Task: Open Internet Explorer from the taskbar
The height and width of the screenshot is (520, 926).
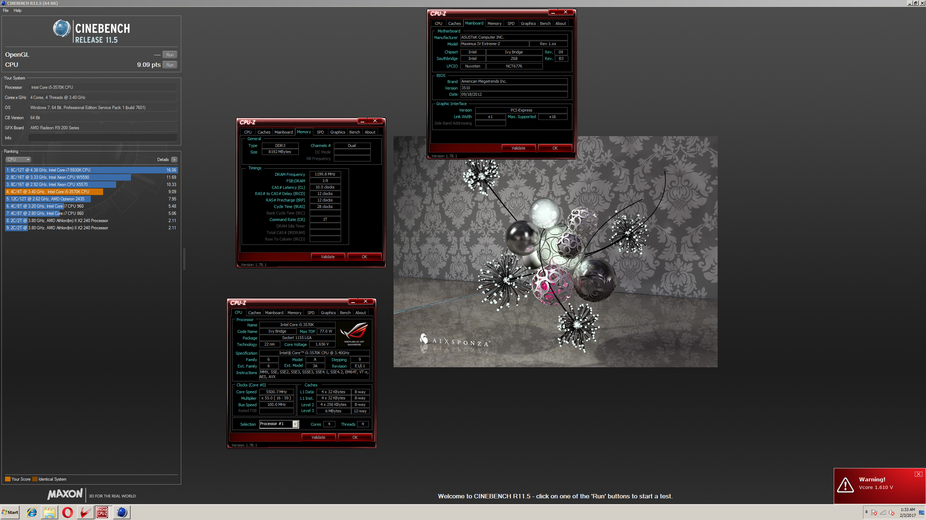Action: click(x=32, y=512)
